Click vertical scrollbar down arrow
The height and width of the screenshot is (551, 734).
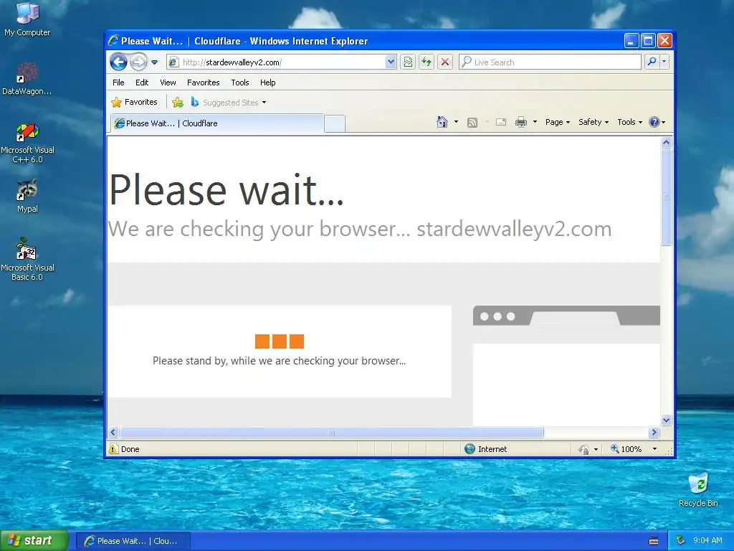click(x=667, y=420)
